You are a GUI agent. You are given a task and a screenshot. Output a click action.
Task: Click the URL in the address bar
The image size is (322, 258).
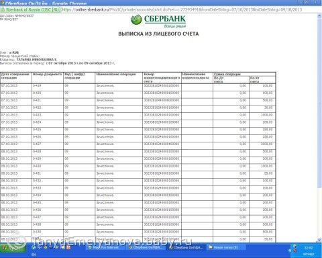(182, 10)
